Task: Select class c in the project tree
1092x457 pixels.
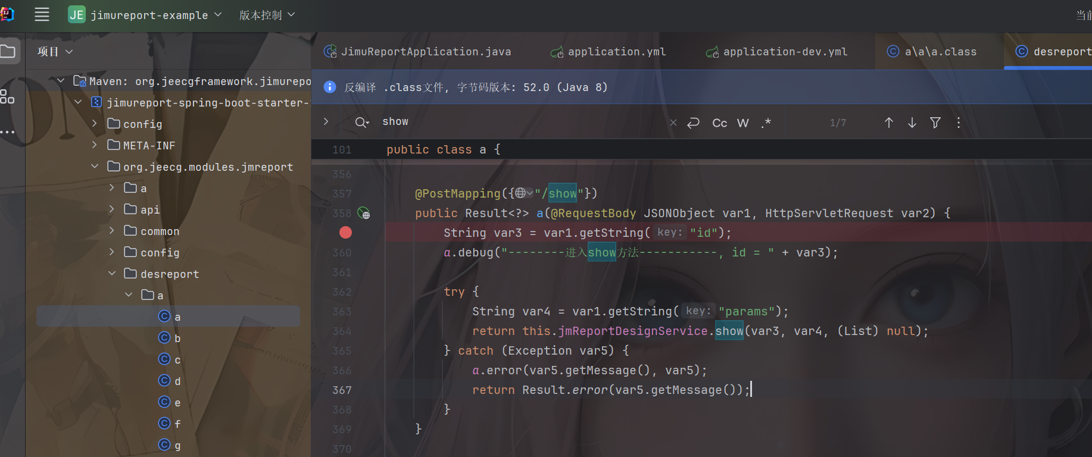Action: click(x=170, y=359)
